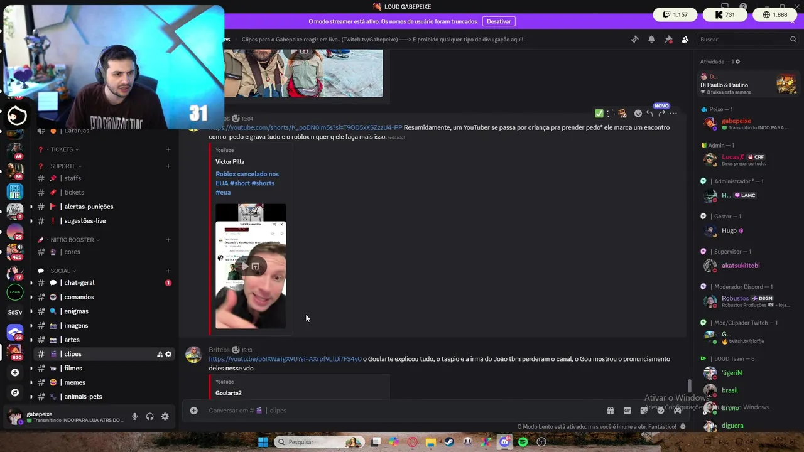Create channel in SOCIAL category plus
Screen dimensions: 804x452
pos(168,271)
